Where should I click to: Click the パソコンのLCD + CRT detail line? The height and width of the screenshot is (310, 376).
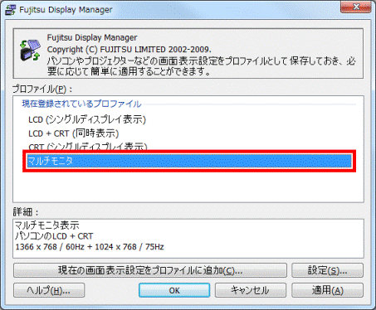[54, 236]
